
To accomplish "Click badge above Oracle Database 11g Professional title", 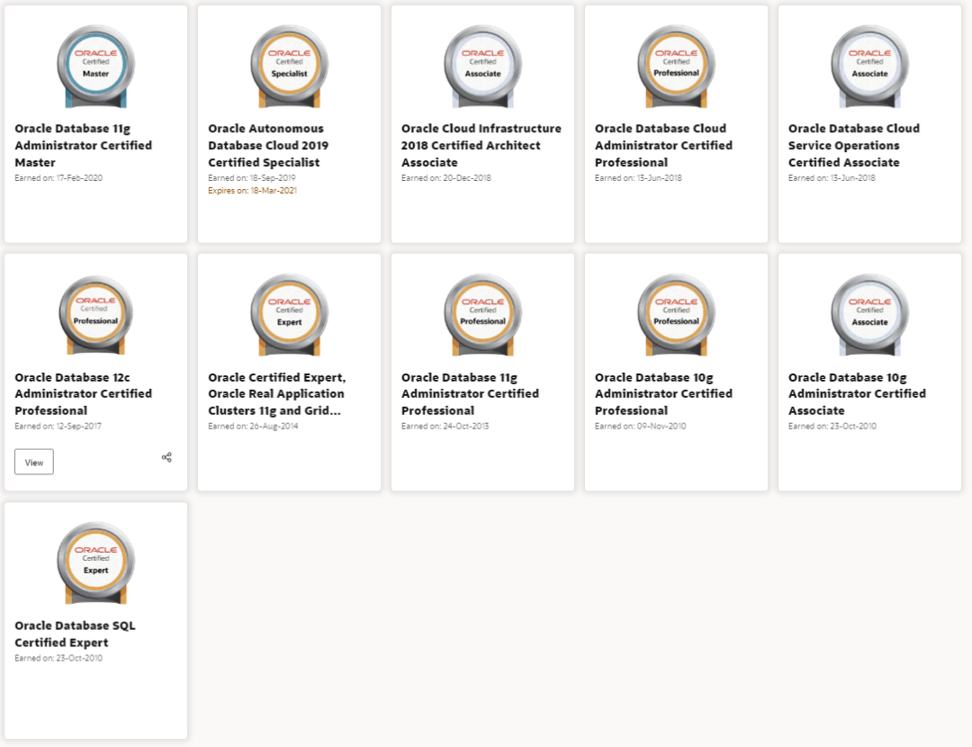I will 483,315.
